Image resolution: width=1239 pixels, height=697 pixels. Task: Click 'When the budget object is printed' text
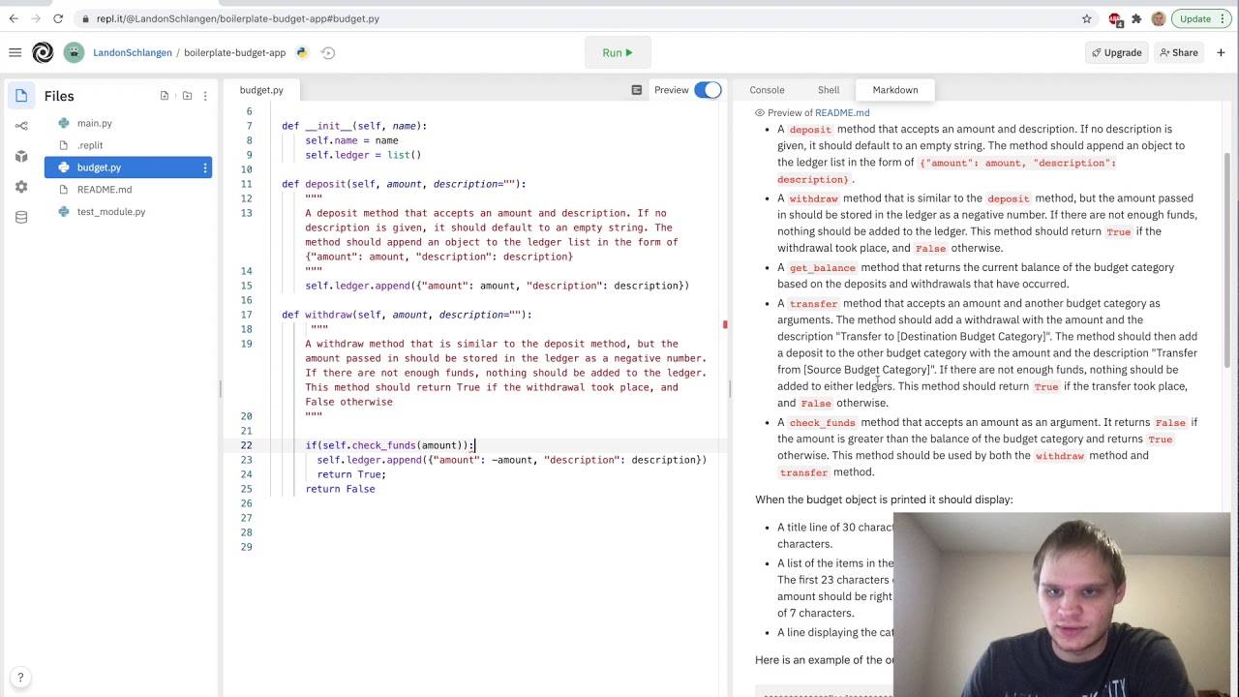click(884, 500)
